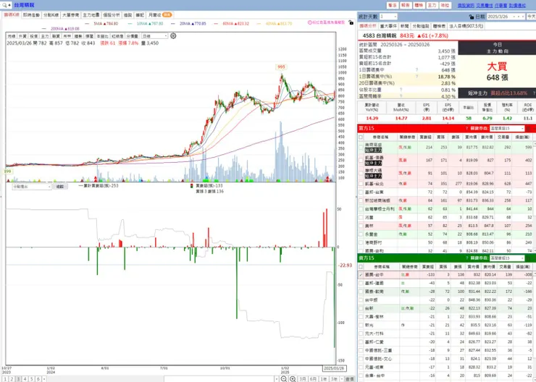Image resolution: width=536 pixels, height=382 pixels.
Task: Switch to the 分點K線 tab
Action: [51, 15]
